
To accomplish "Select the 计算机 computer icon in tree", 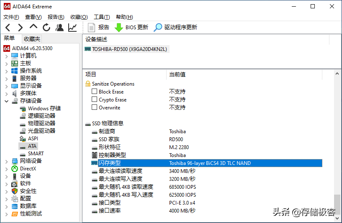I will pos(15,56).
